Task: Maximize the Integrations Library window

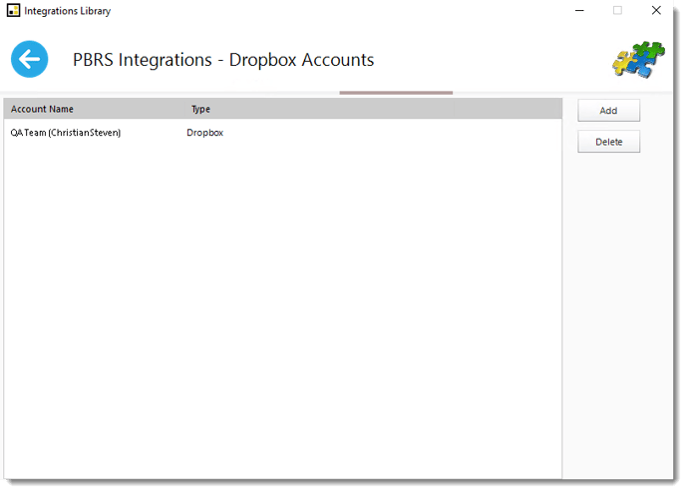Action: pyautogui.click(x=618, y=11)
